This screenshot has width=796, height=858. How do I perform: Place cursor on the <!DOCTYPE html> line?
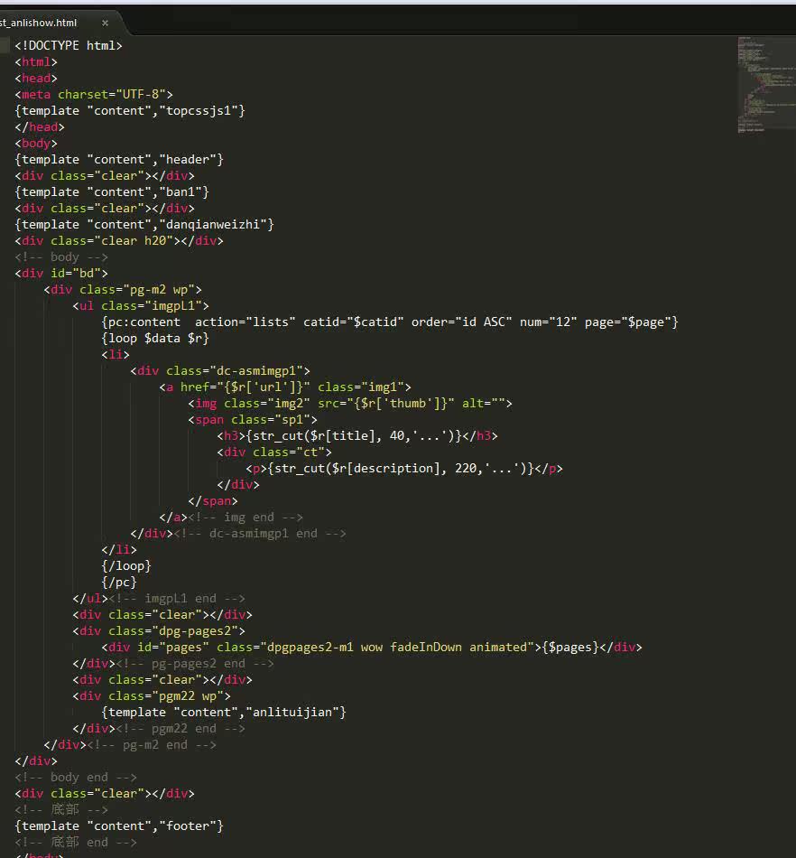point(69,45)
